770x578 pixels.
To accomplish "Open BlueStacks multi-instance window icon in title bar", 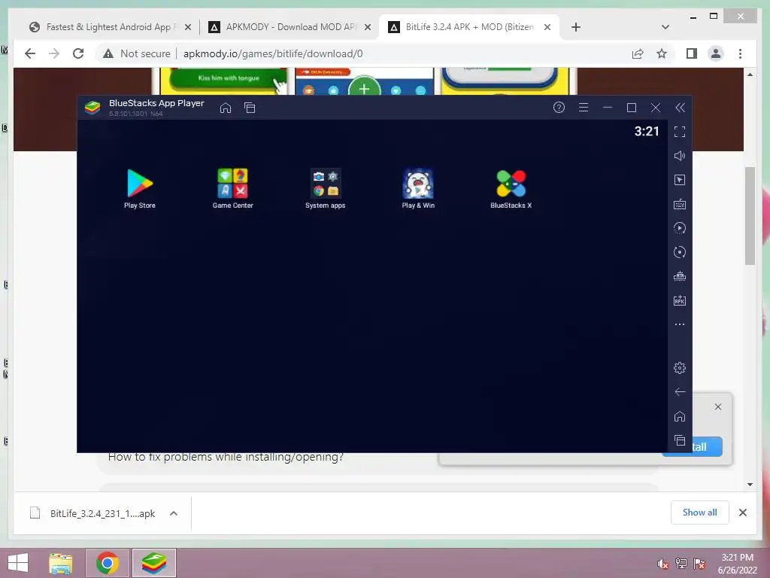I will pos(250,108).
